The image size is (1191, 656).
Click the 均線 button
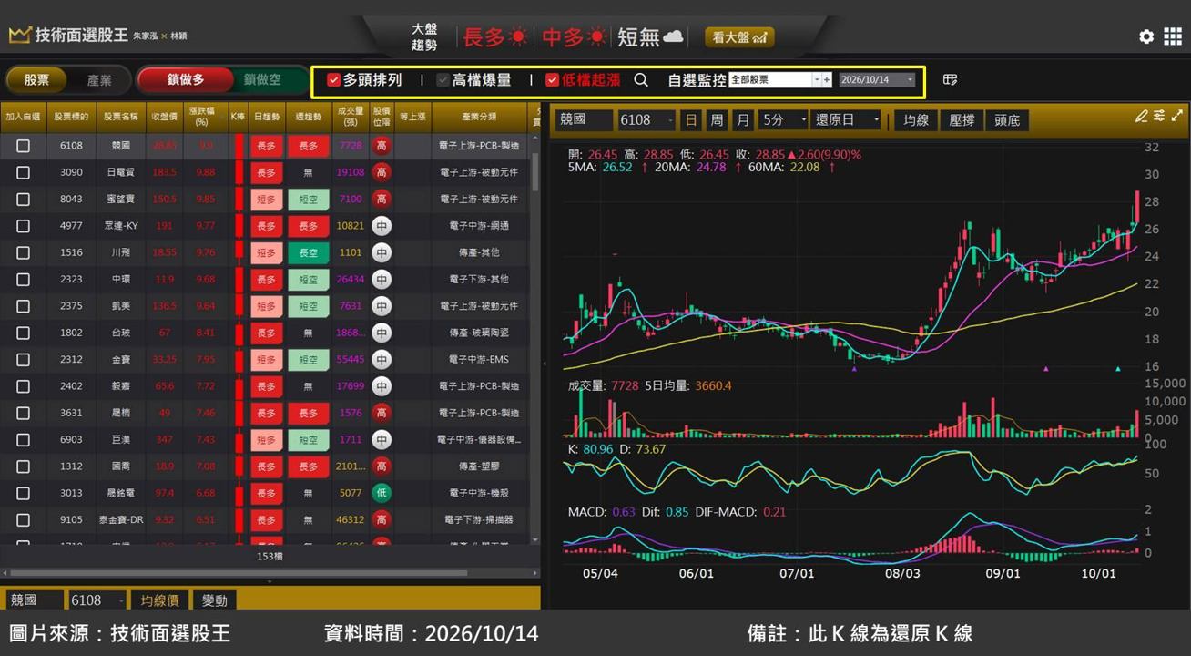916,120
